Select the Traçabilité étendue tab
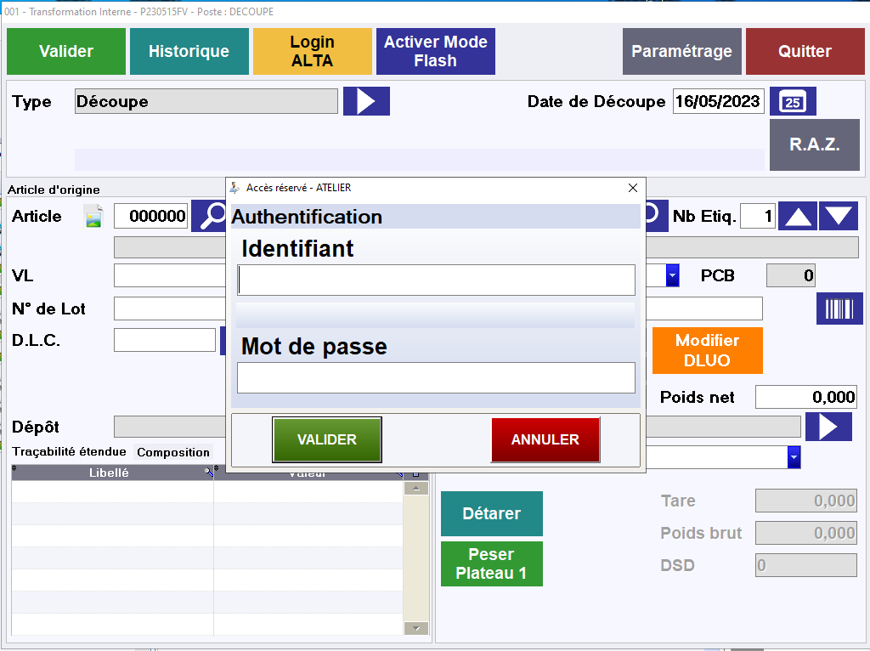This screenshot has width=870, height=651. pos(69,452)
